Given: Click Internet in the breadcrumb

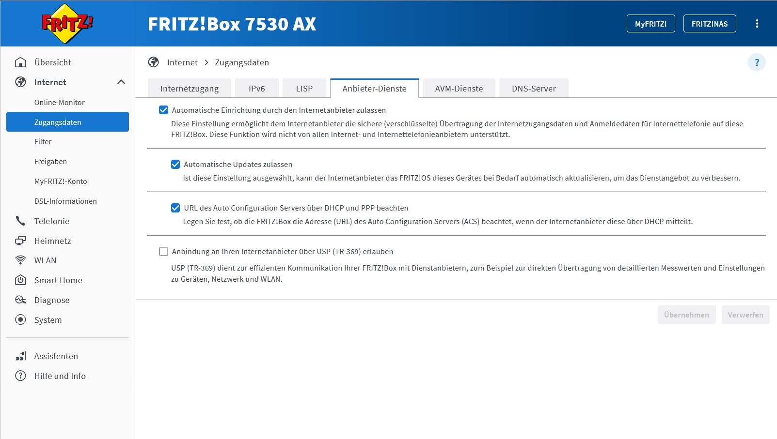Looking at the screenshot, I should click(x=182, y=62).
